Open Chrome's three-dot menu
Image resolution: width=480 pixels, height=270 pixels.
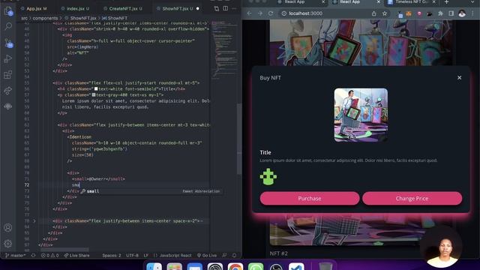472,13
